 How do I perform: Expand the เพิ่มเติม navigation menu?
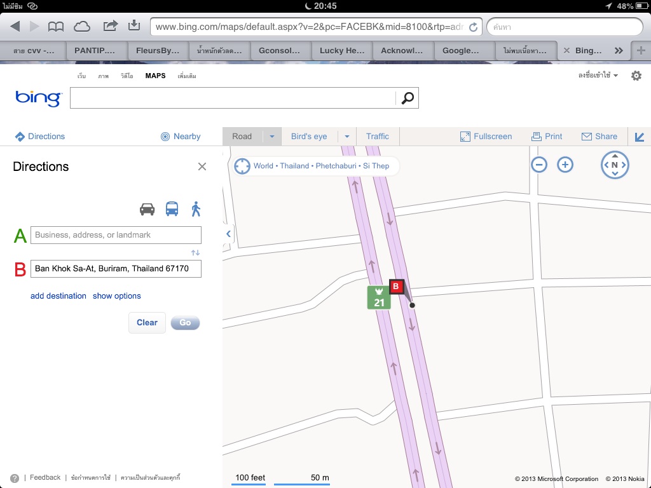pos(187,76)
